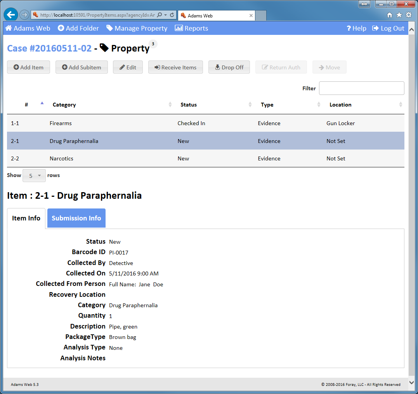Click the property count badge
The height and width of the screenshot is (394, 418).
tap(153, 44)
